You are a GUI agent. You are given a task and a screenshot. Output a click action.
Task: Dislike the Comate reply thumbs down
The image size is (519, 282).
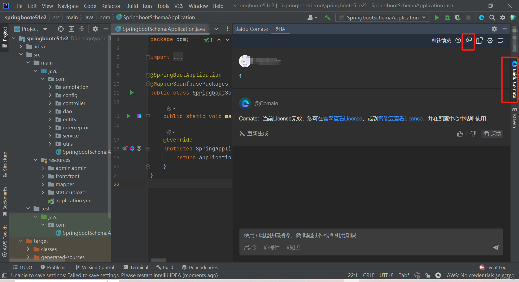click(473, 134)
